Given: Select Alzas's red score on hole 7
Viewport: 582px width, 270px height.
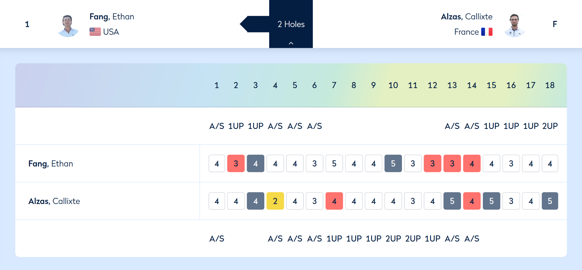Looking at the screenshot, I should [334, 201].
